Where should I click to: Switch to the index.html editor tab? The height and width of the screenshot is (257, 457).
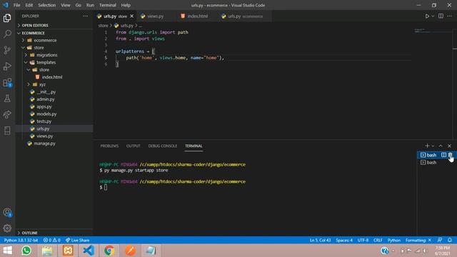coord(197,16)
